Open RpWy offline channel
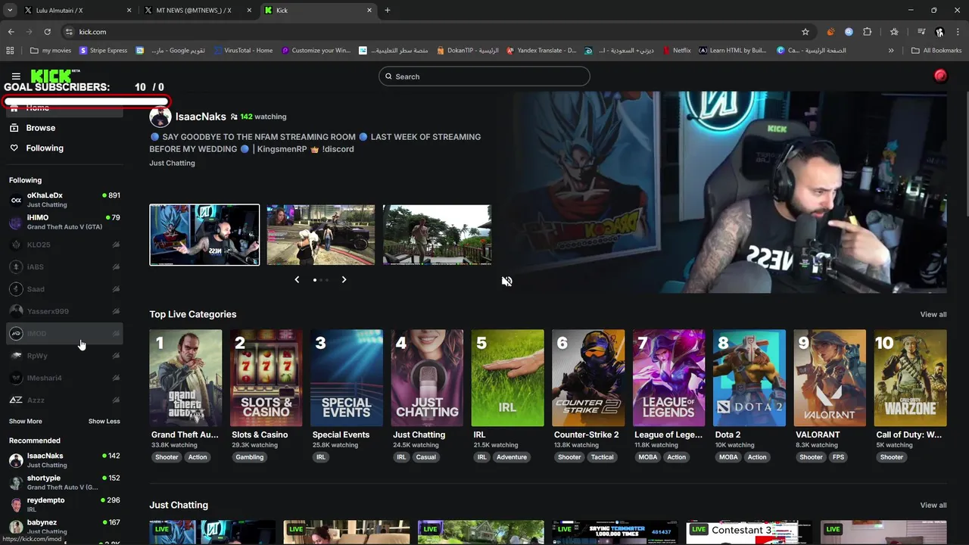Viewport: 969px width, 545px height. coord(64,355)
